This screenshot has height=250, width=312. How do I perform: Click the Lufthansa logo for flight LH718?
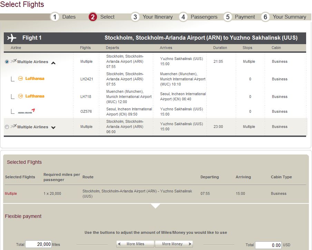pos(31,96)
